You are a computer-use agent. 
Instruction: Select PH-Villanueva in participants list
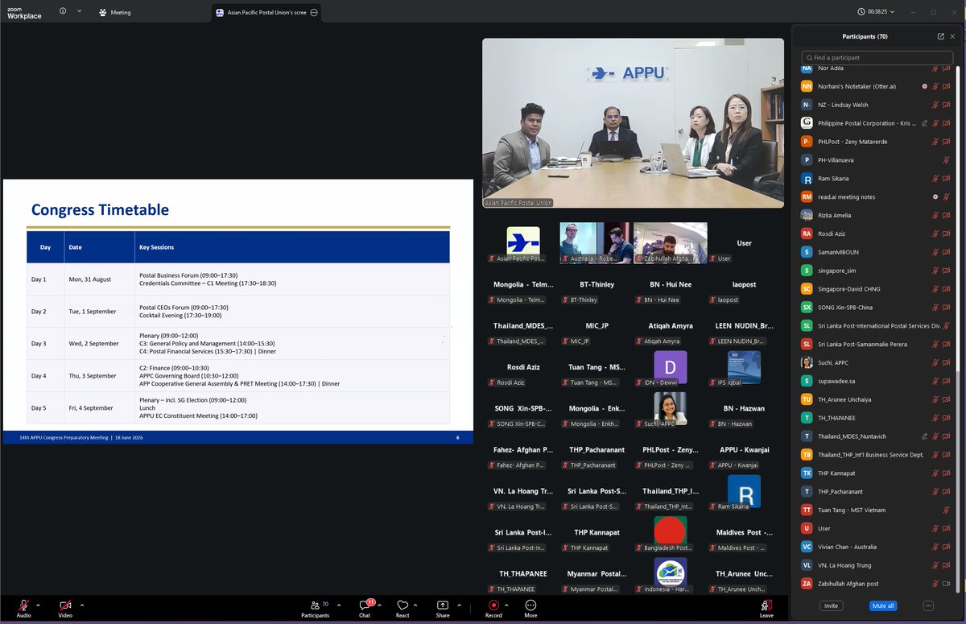876,160
